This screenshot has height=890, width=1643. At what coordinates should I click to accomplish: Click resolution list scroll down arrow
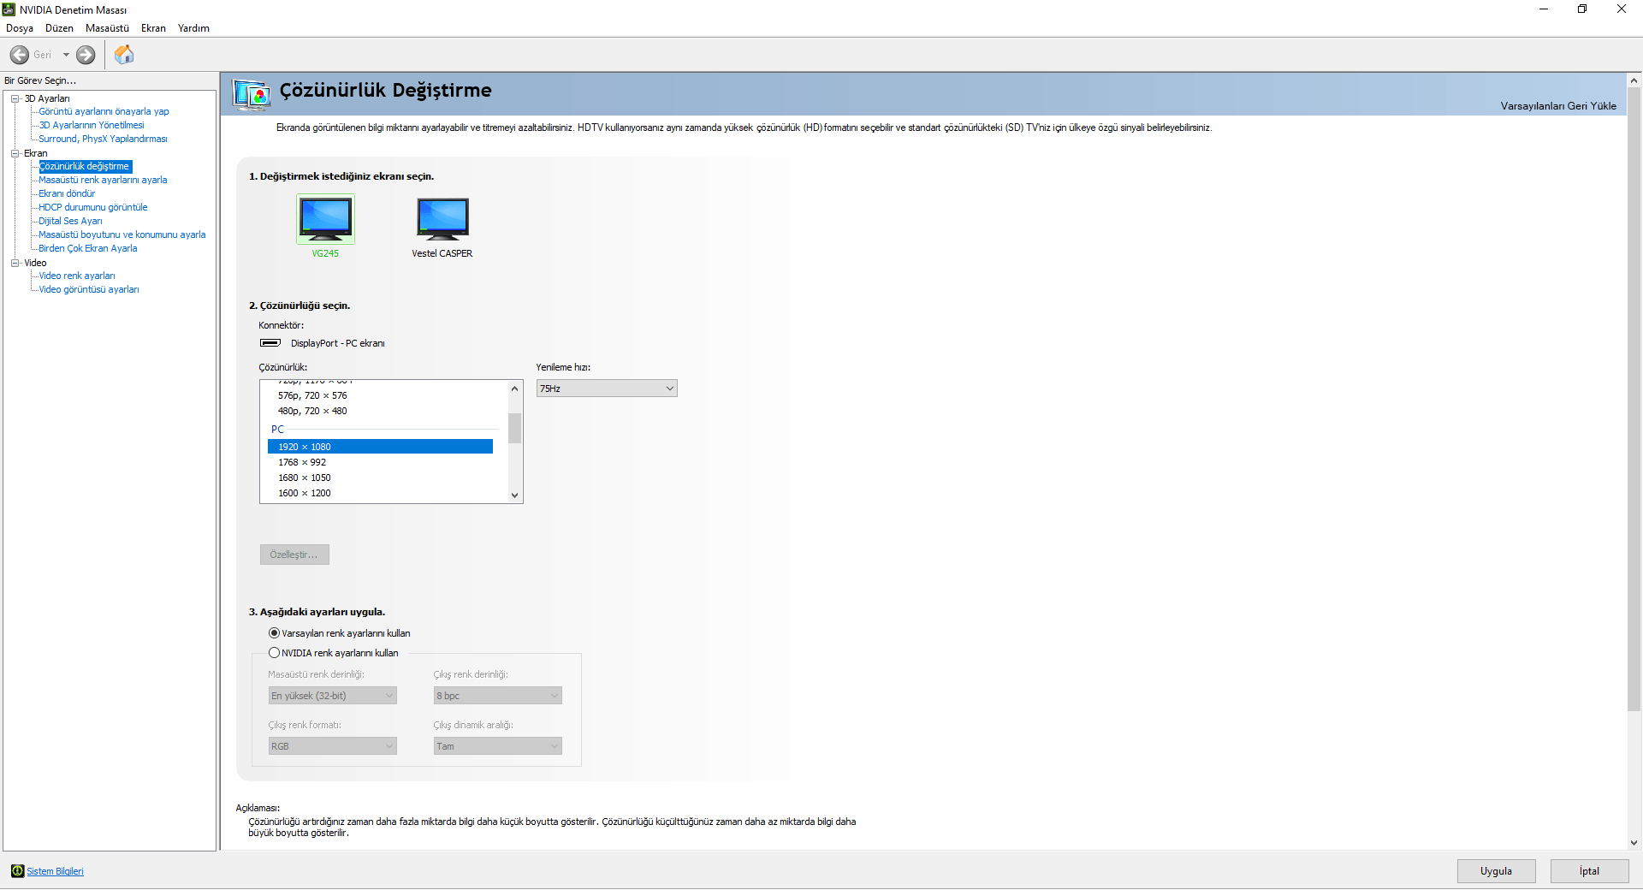coord(514,495)
